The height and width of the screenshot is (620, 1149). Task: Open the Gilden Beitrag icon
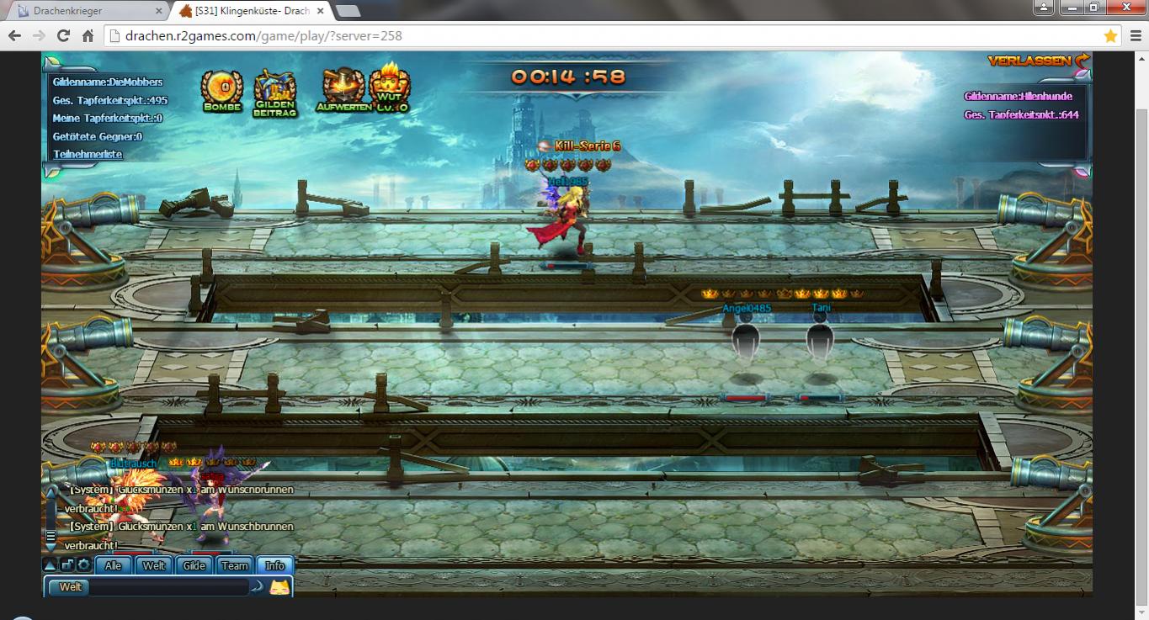(275, 91)
